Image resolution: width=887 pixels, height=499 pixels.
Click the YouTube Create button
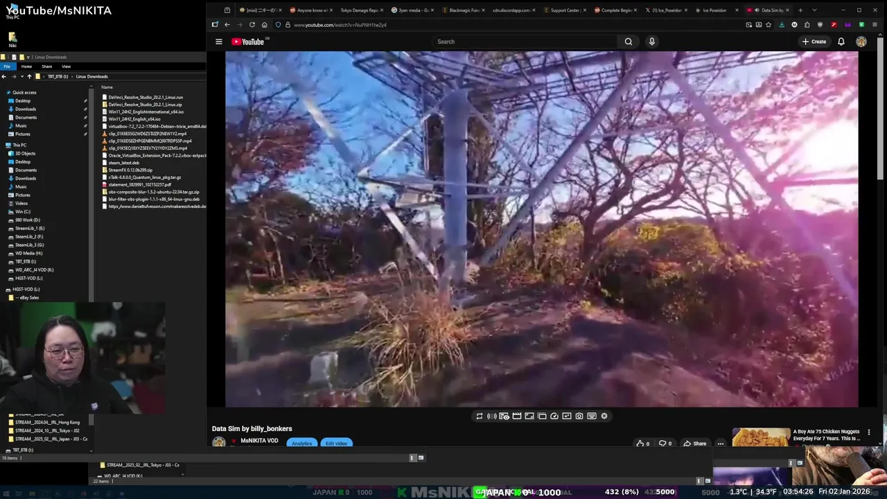point(814,42)
